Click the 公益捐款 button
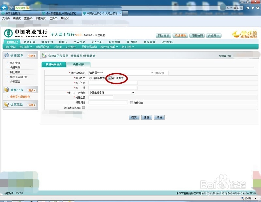Image resolution: width=261 pixels, height=202 pixels. pyautogui.click(x=180, y=36)
